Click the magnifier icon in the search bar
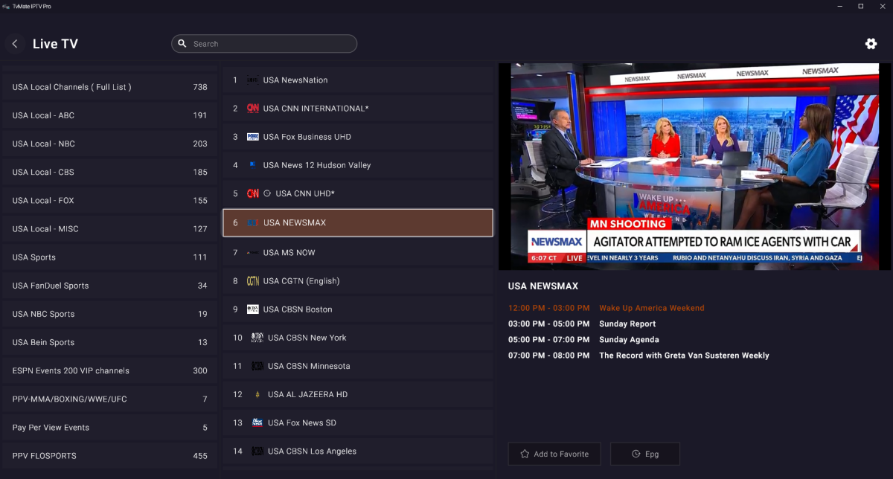The height and width of the screenshot is (479, 893). pyautogui.click(x=182, y=44)
